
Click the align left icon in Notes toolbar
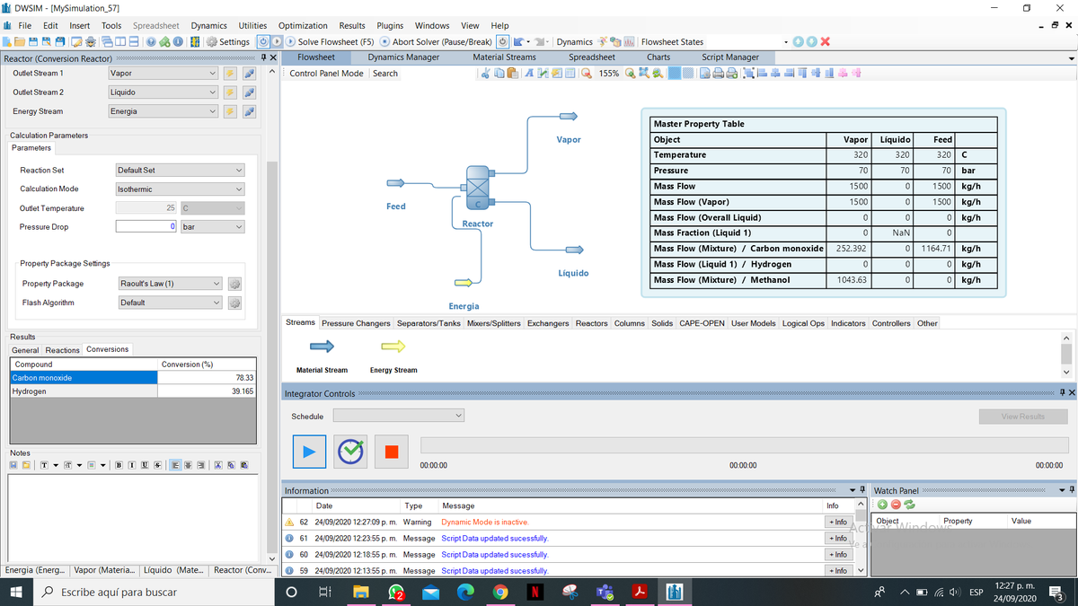pyautogui.click(x=176, y=464)
